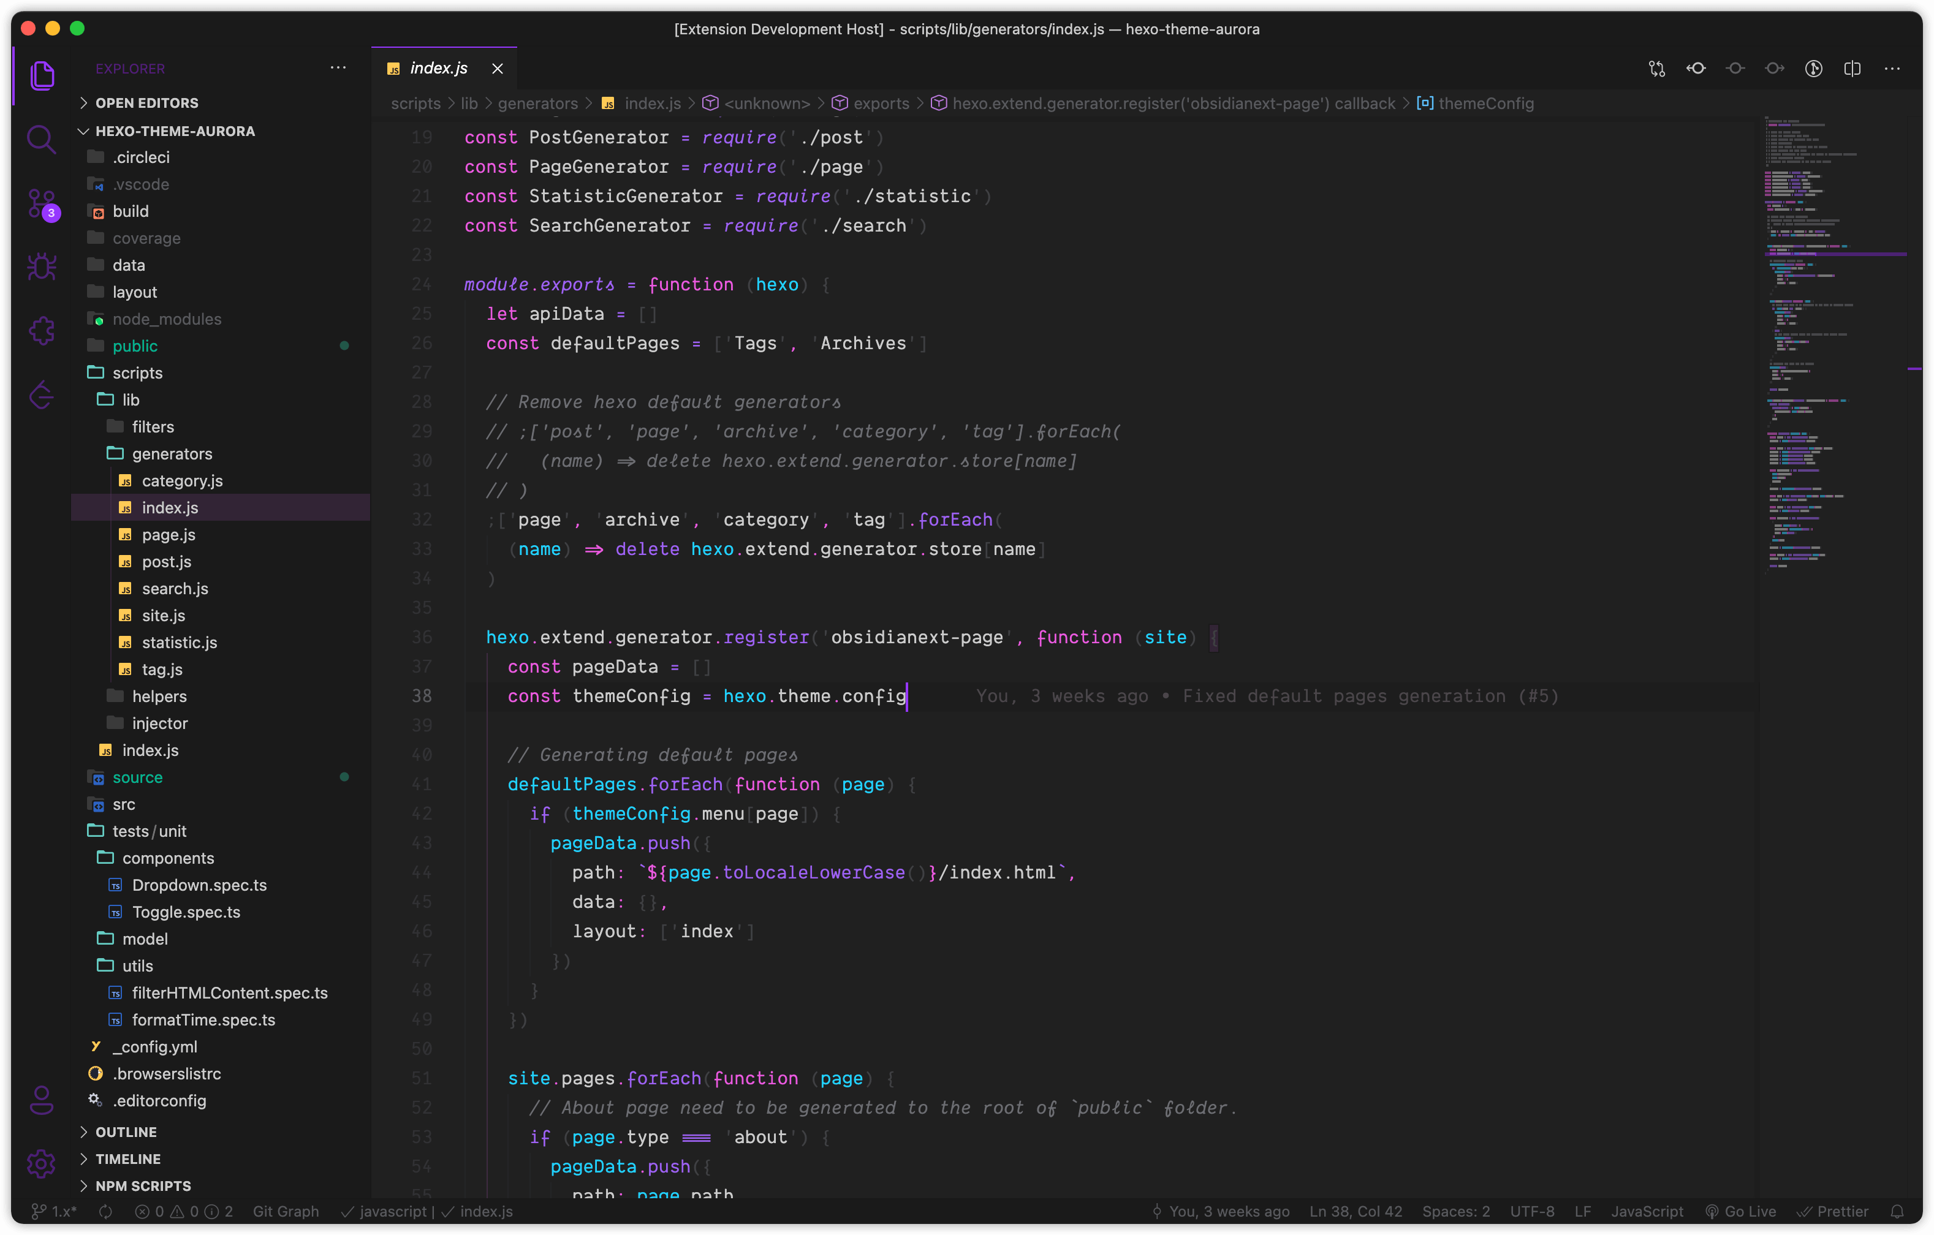The width and height of the screenshot is (1934, 1235).
Task: Collapse the generators folder
Action: (221, 454)
